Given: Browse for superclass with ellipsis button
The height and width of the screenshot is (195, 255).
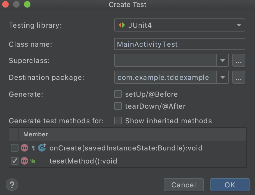Looking at the screenshot, I should pos(238,61).
